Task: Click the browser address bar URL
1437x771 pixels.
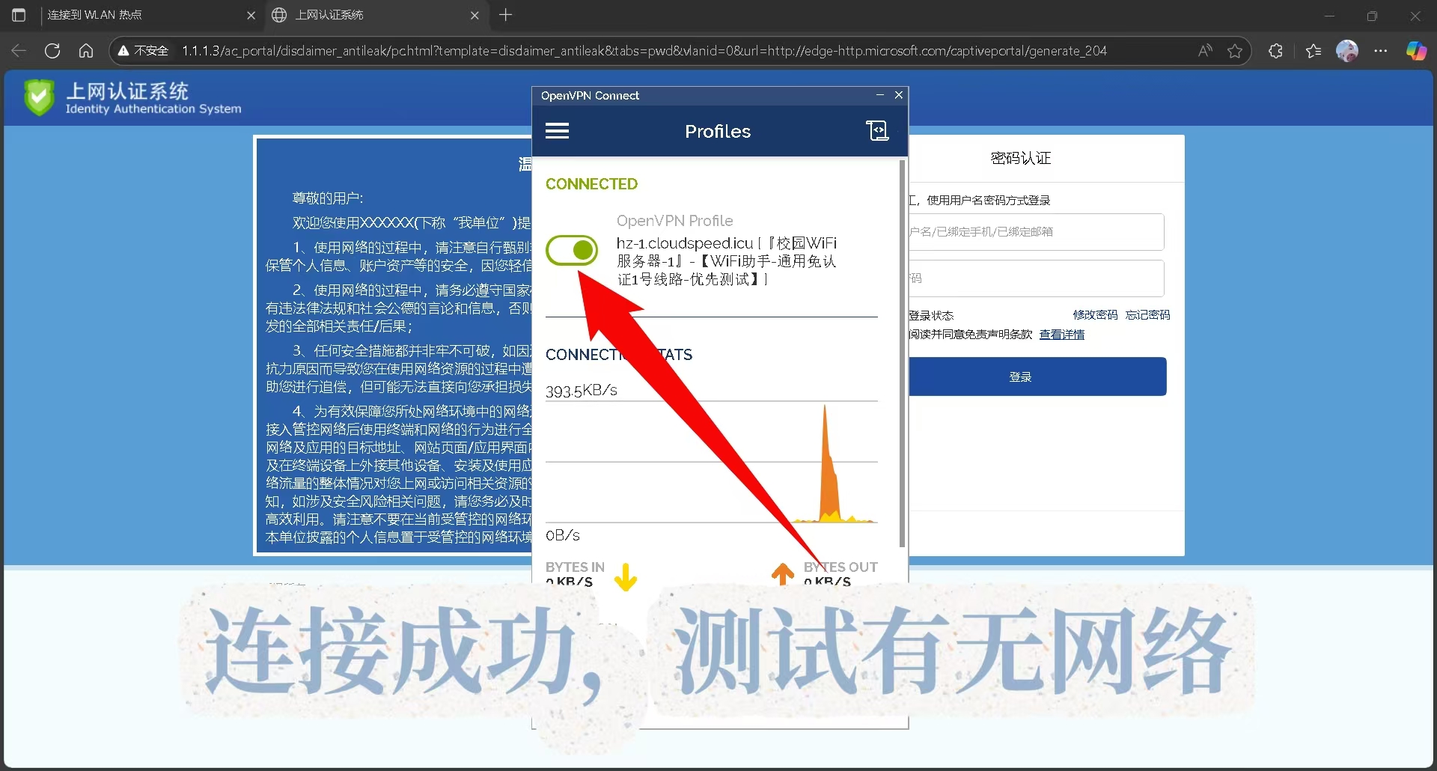Action: coord(644,51)
